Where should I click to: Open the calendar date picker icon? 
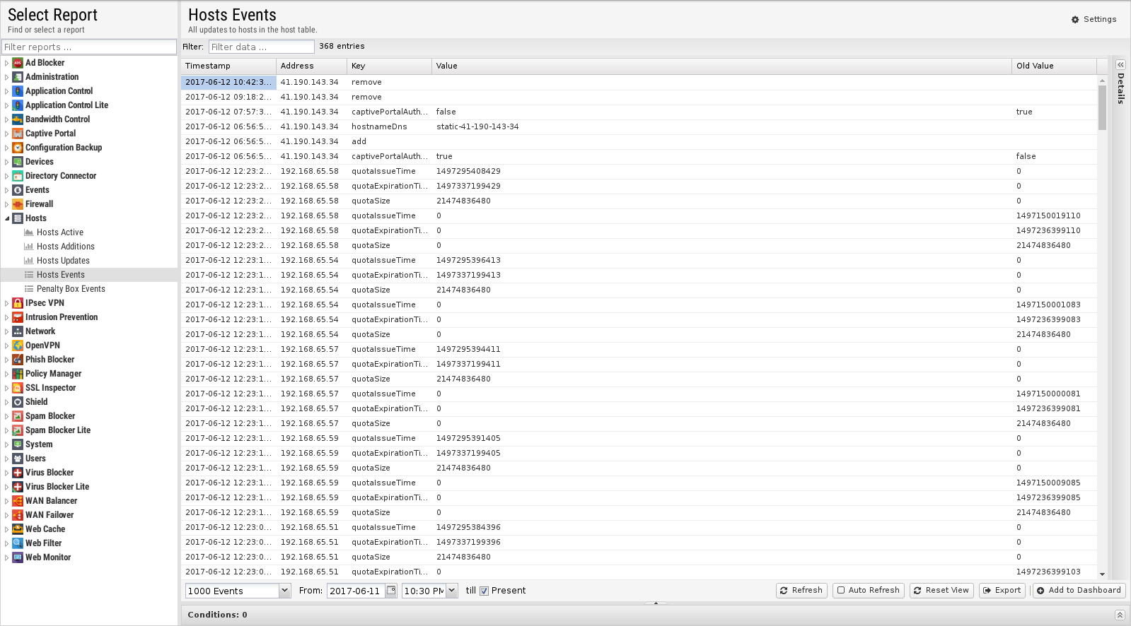[391, 591]
